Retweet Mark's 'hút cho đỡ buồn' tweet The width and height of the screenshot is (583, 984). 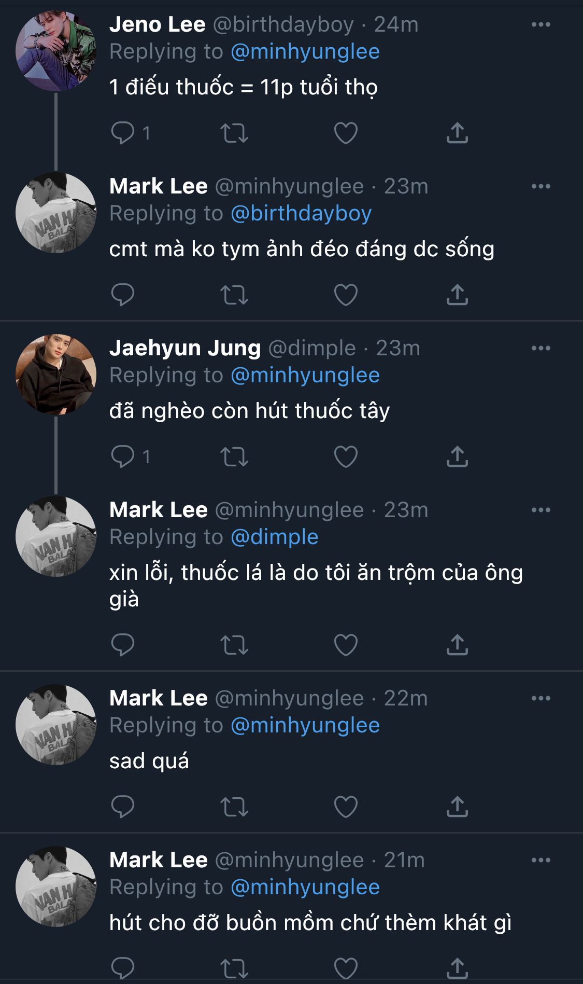(x=234, y=968)
